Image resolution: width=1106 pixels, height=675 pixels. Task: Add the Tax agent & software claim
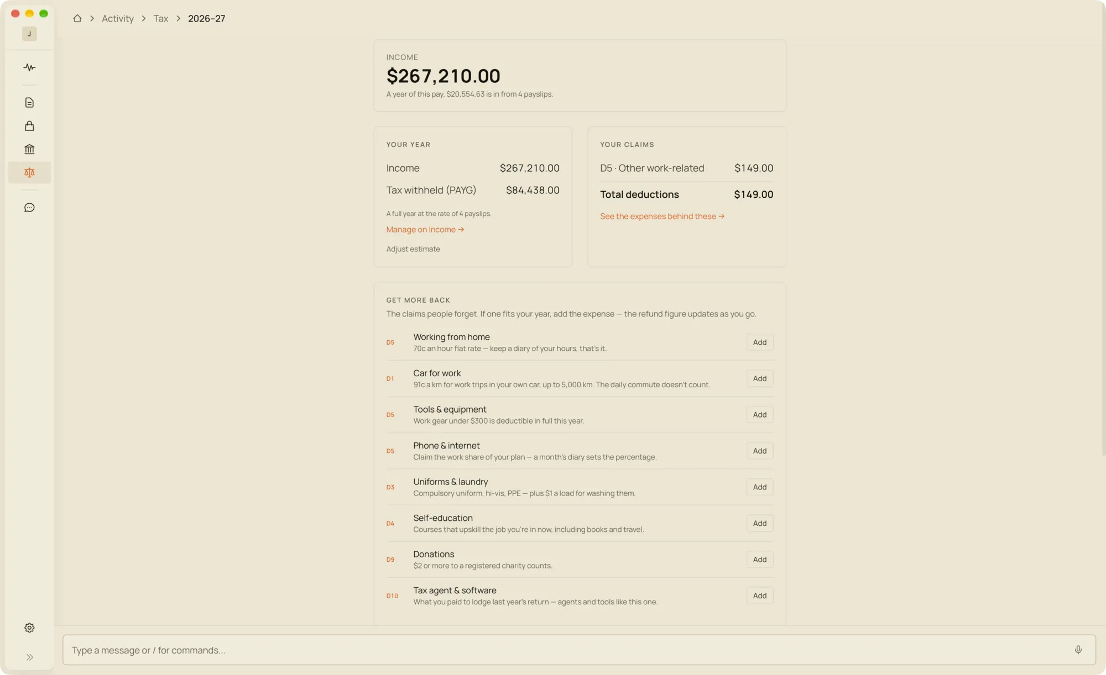760,595
